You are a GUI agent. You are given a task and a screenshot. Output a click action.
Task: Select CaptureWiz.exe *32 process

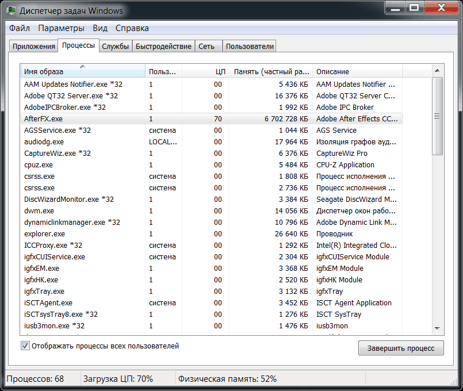pyautogui.click(x=212, y=153)
